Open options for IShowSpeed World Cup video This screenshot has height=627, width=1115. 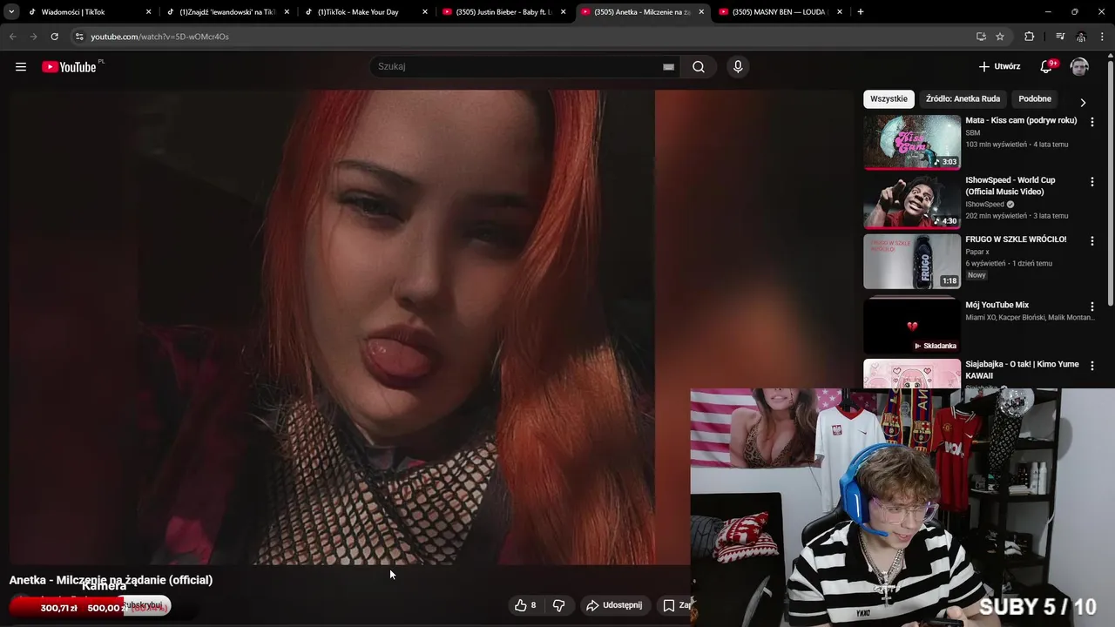pos(1091,182)
